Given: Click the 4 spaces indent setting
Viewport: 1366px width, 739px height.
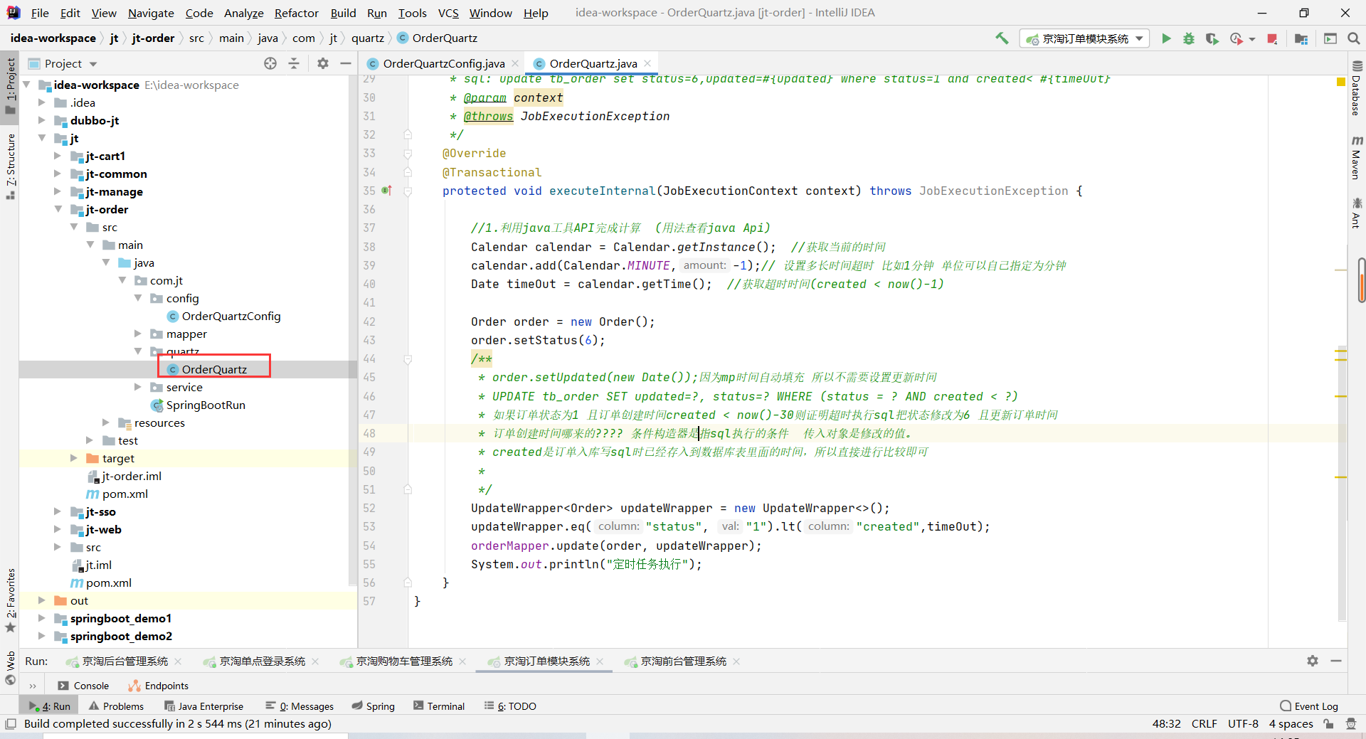Looking at the screenshot, I should [1291, 724].
